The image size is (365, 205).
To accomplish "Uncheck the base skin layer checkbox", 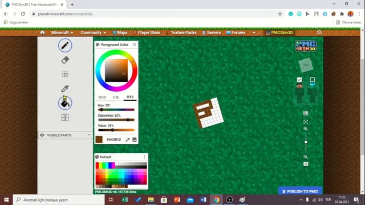I will pyautogui.click(x=299, y=80).
